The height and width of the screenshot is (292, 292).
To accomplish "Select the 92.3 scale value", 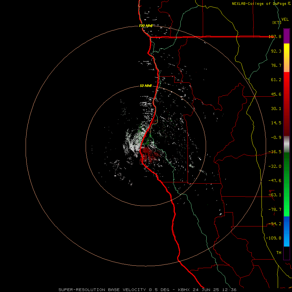I will coord(276,51).
